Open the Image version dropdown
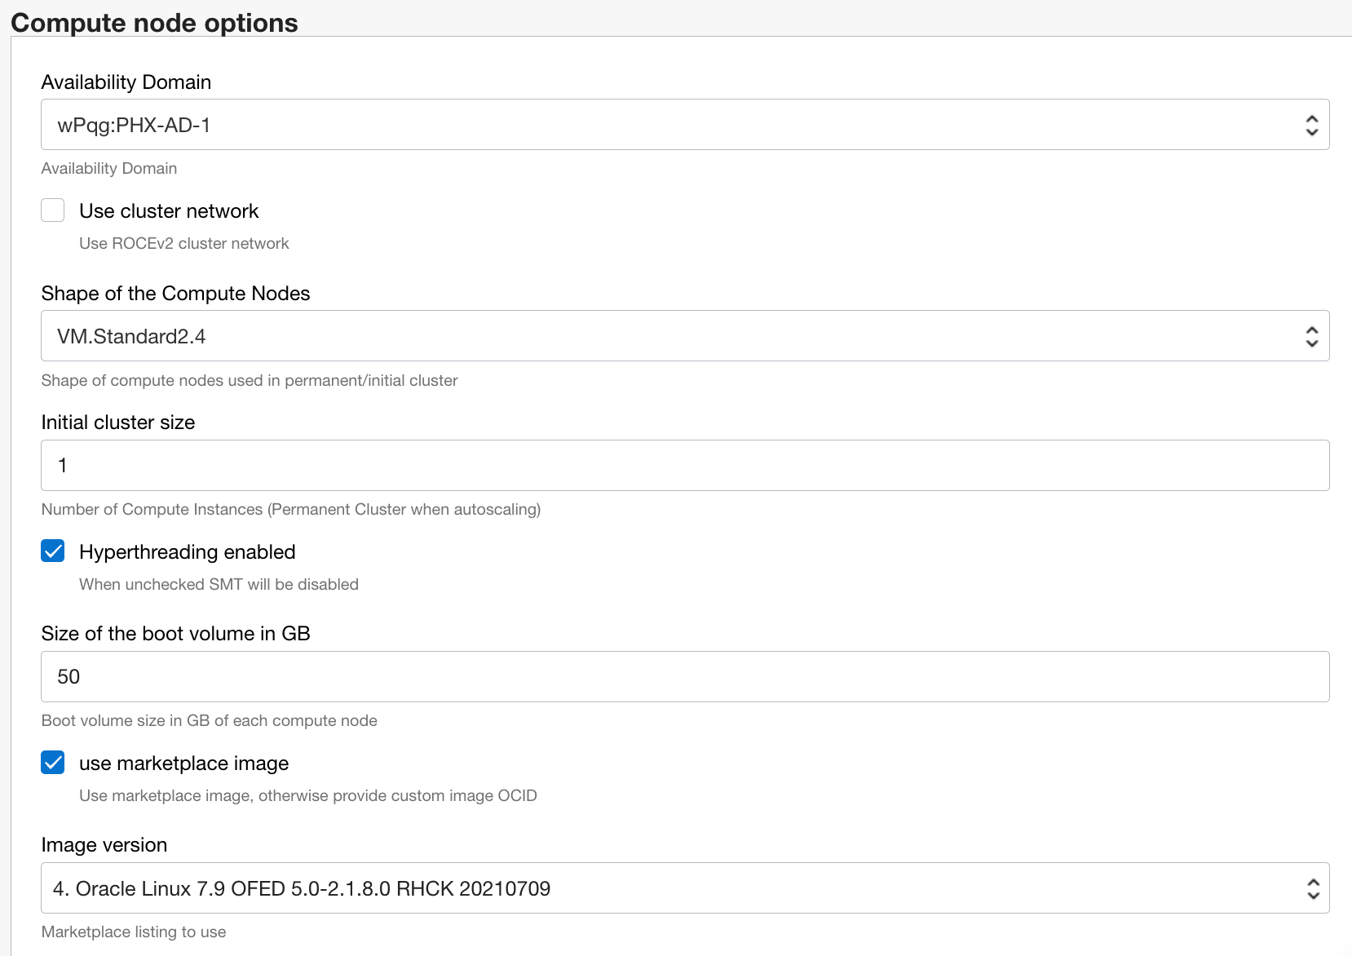This screenshot has height=956, width=1352. (x=685, y=888)
